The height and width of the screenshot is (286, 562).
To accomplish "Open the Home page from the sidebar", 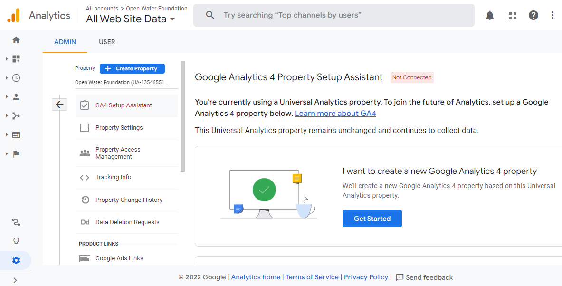I will click(16, 40).
